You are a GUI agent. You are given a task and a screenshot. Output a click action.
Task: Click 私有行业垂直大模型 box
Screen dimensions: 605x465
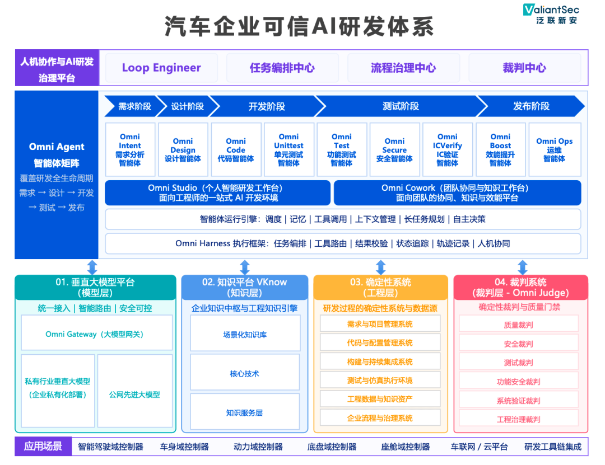[58, 391]
